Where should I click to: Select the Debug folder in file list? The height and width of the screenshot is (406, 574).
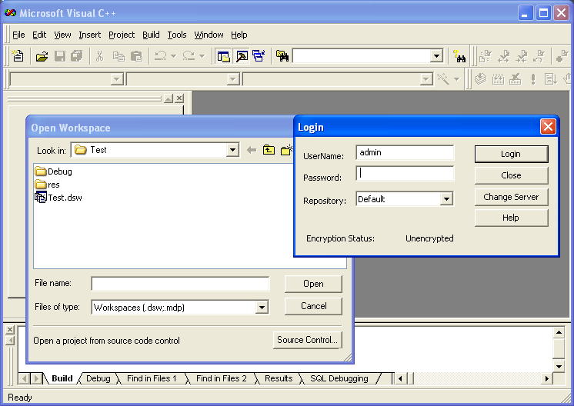tap(53, 171)
